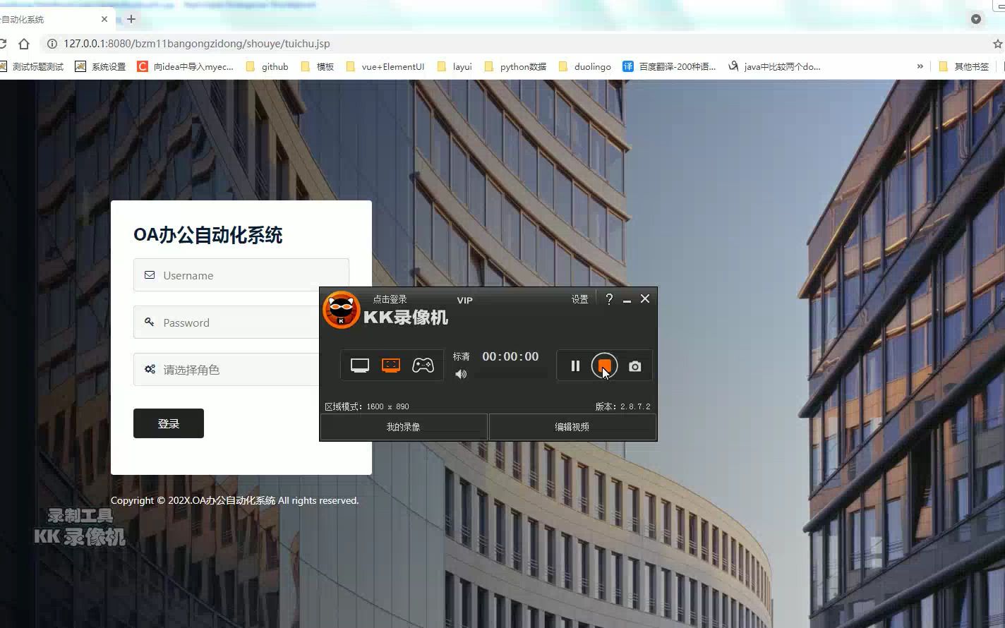Click 点击登录 in KK recorder
Image resolution: width=1005 pixels, height=628 pixels.
pyautogui.click(x=390, y=299)
